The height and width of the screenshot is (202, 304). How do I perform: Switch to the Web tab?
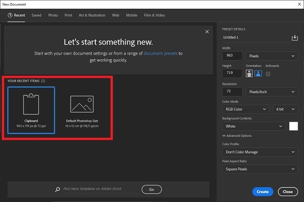point(116,15)
